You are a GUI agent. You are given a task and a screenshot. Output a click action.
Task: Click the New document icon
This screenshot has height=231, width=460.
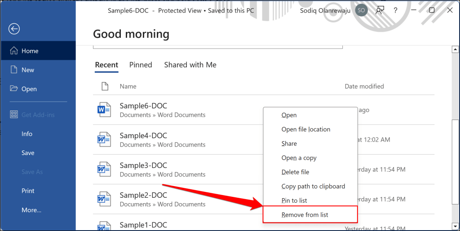(x=13, y=70)
